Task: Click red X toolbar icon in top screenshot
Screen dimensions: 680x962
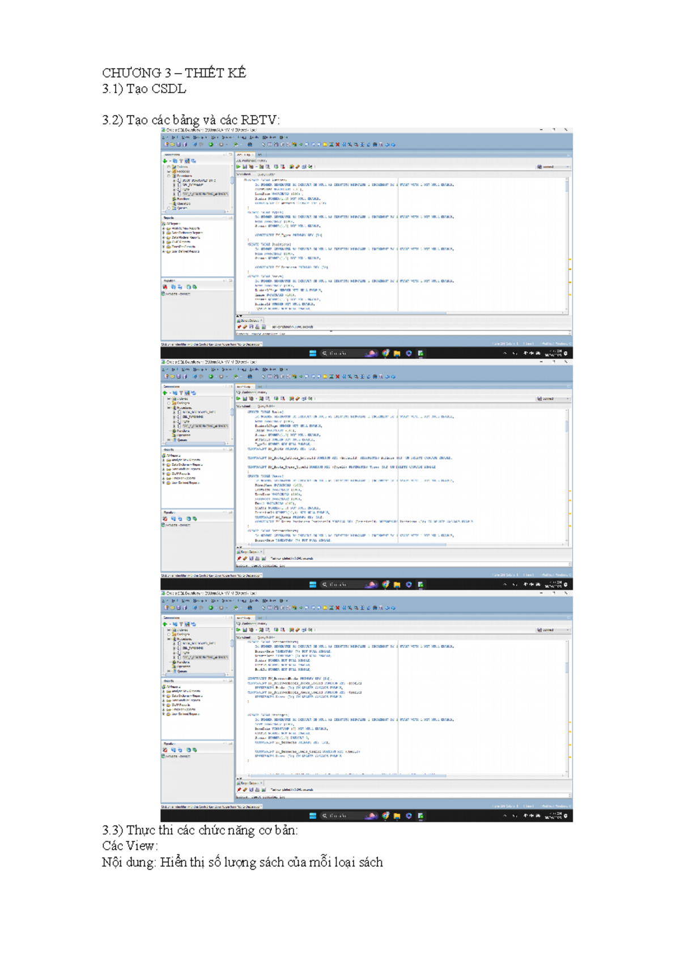Action: point(337,144)
